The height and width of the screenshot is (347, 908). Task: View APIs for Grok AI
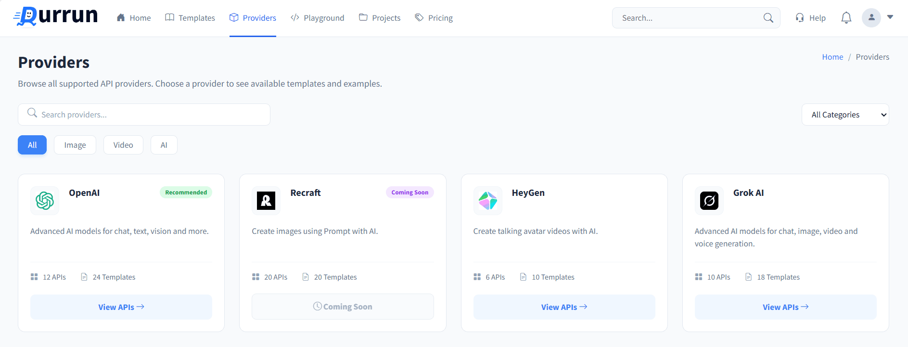pyautogui.click(x=786, y=307)
